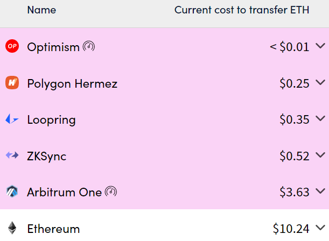This screenshot has height=241, width=329.
Task: Expand the Arbitrum One row chevron
Action: click(320, 192)
